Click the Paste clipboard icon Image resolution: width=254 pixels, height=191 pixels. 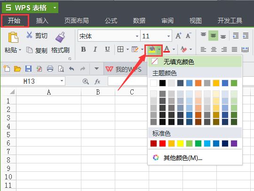click(13, 37)
